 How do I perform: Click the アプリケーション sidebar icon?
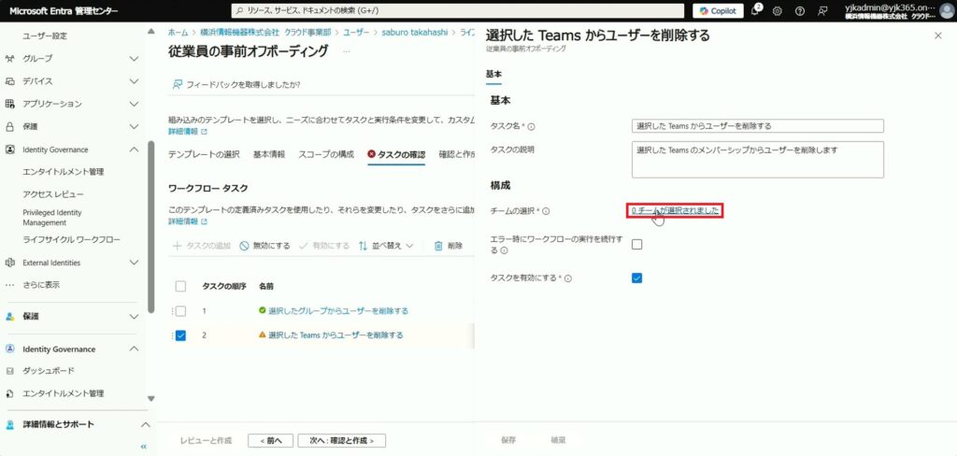pos(9,104)
